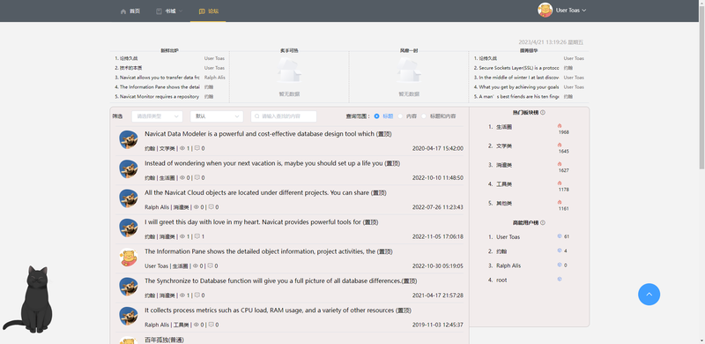Click the blue back-to-top arrow button
Viewport: 705px width, 344px height.
(649, 294)
